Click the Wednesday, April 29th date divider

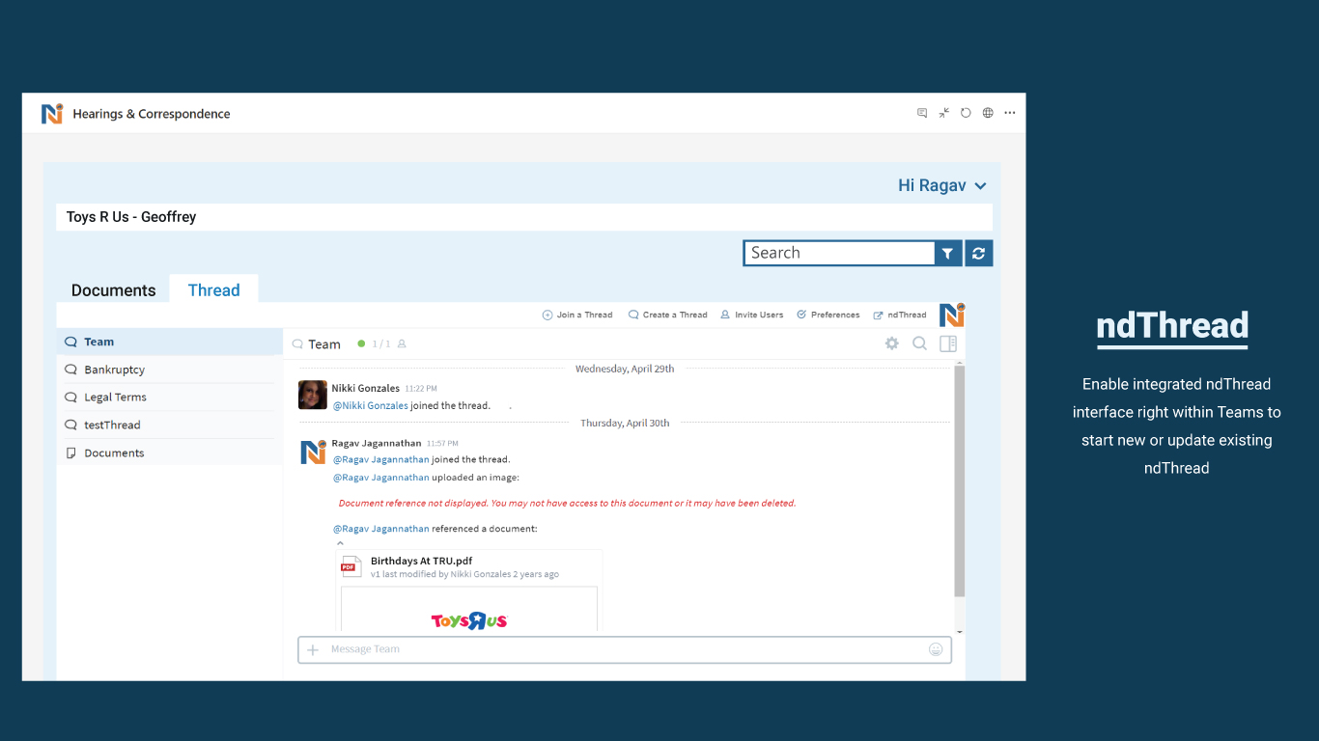pyautogui.click(x=625, y=369)
